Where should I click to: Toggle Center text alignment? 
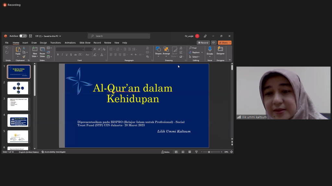click(x=115, y=55)
